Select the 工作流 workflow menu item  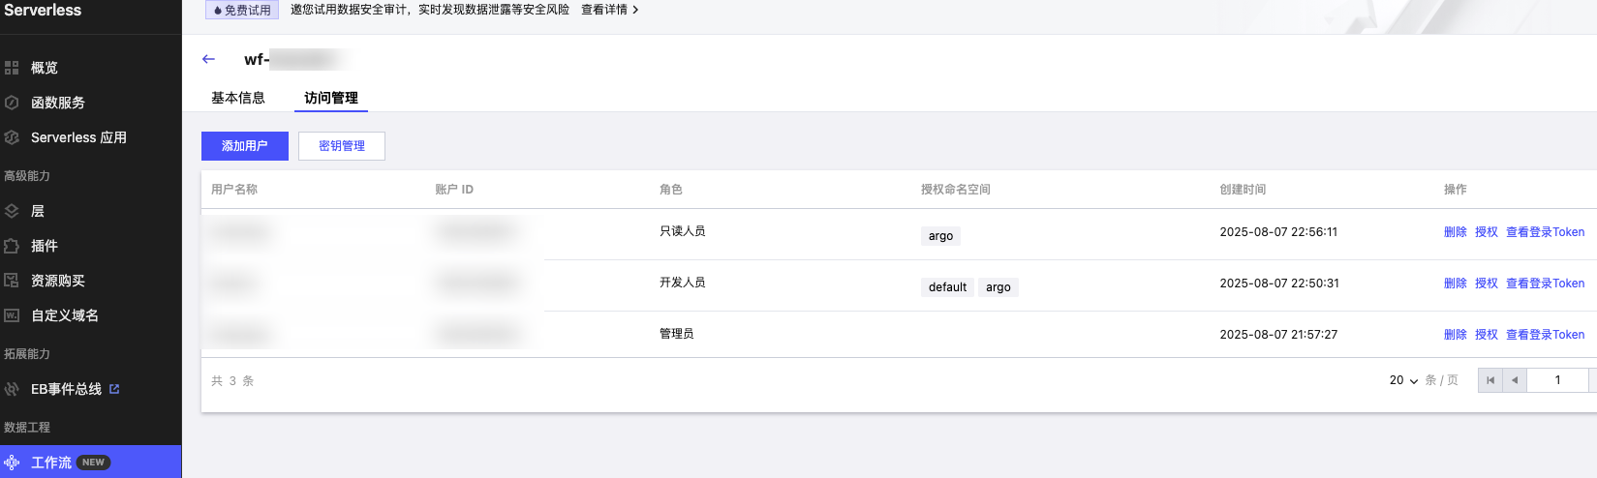tap(51, 463)
